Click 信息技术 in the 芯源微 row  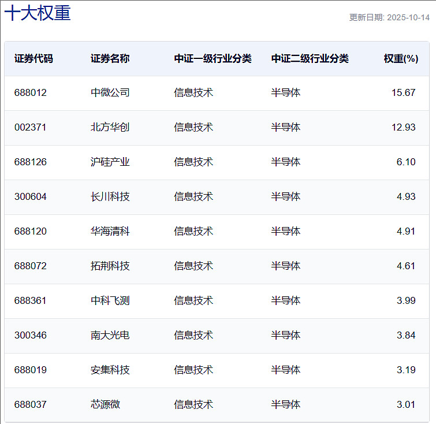pyautogui.click(x=193, y=404)
